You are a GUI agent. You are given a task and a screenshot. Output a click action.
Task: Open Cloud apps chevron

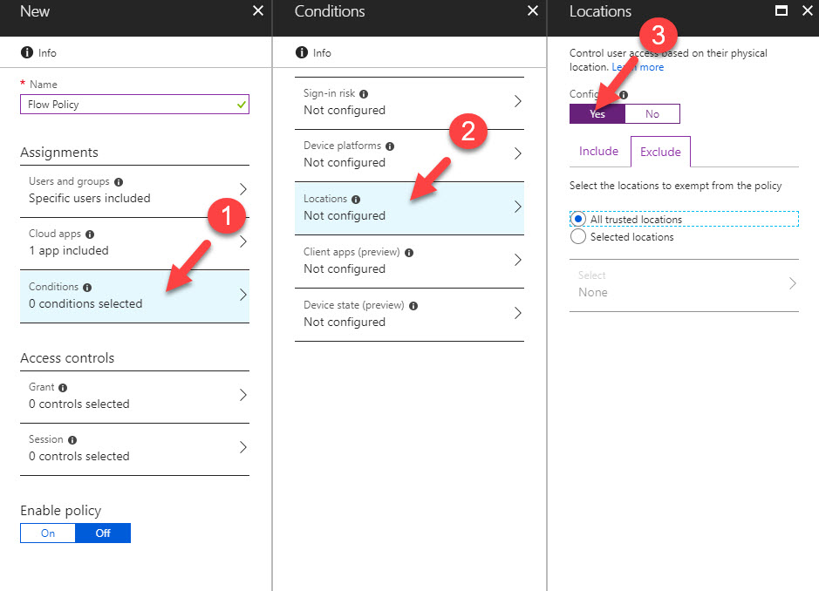tap(242, 241)
